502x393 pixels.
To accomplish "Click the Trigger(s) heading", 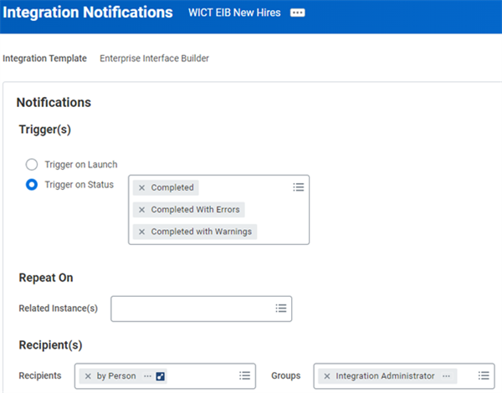I will (x=45, y=130).
